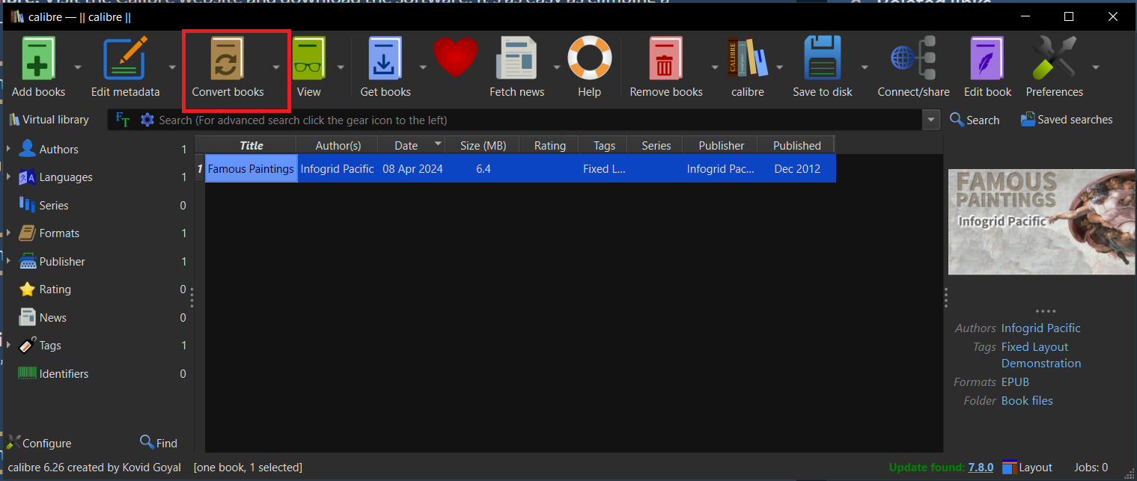Launch the Edit book tool
Viewport: 1137px width, 481px height.
987,58
